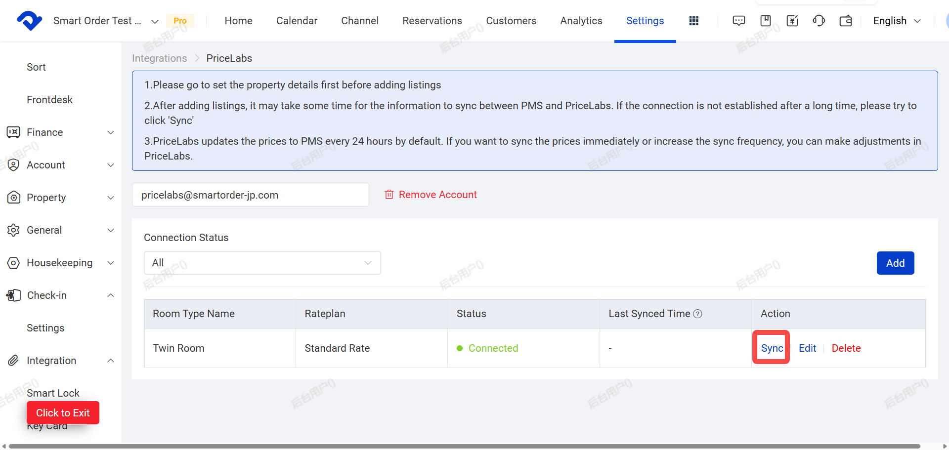
Task: Click the Status column header
Action: (523, 314)
